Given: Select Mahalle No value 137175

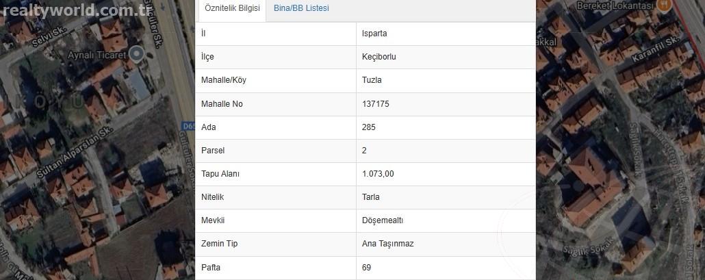Looking at the screenshot, I should [x=376, y=104].
